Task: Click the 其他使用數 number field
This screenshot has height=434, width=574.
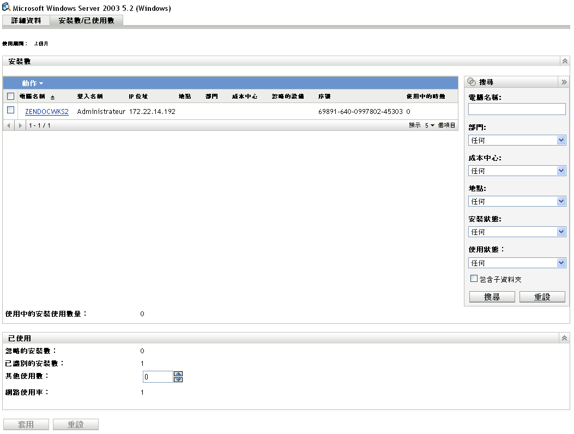Action: coord(158,377)
